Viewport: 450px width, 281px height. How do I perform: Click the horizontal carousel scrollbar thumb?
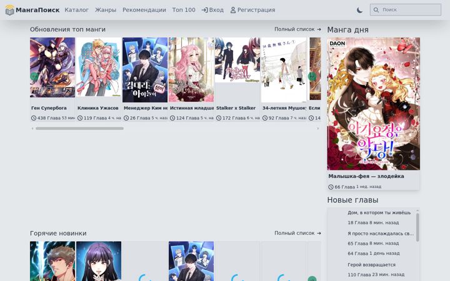click(x=79, y=129)
